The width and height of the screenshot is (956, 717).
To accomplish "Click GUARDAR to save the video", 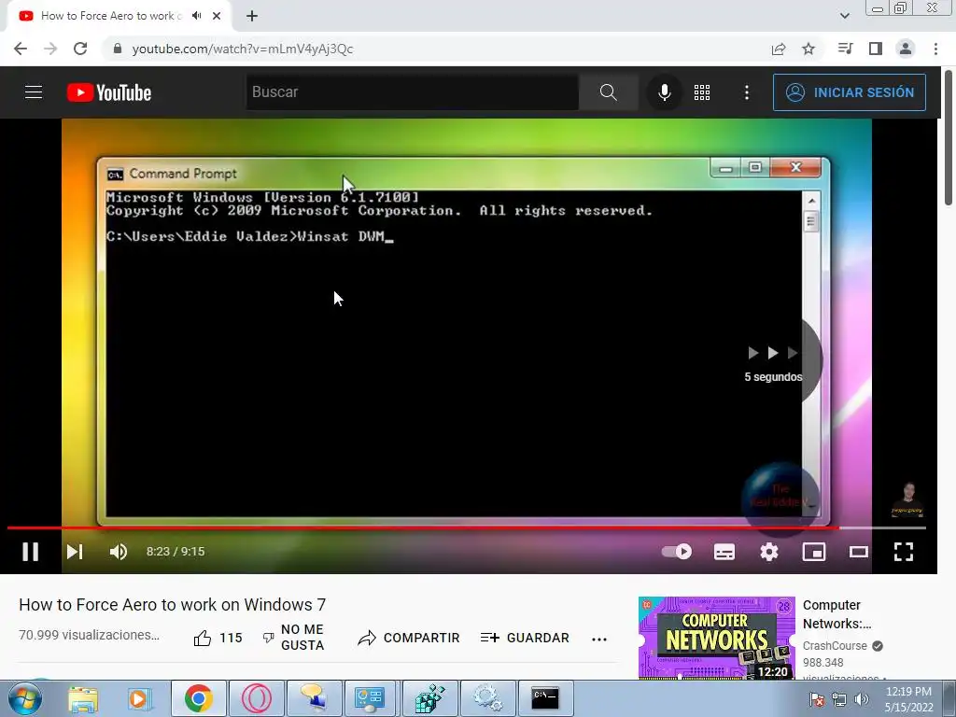I will 525,638.
